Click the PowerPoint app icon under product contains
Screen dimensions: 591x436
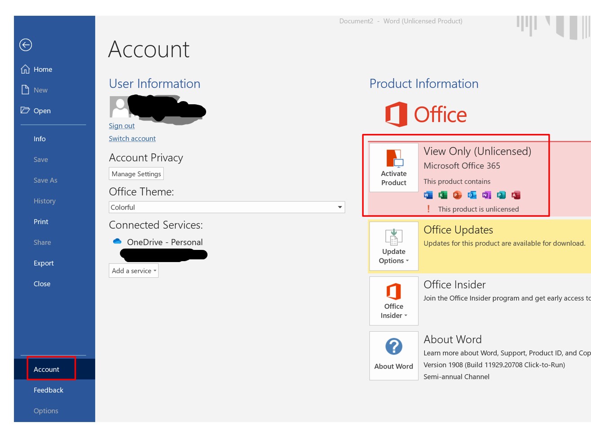(x=457, y=195)
